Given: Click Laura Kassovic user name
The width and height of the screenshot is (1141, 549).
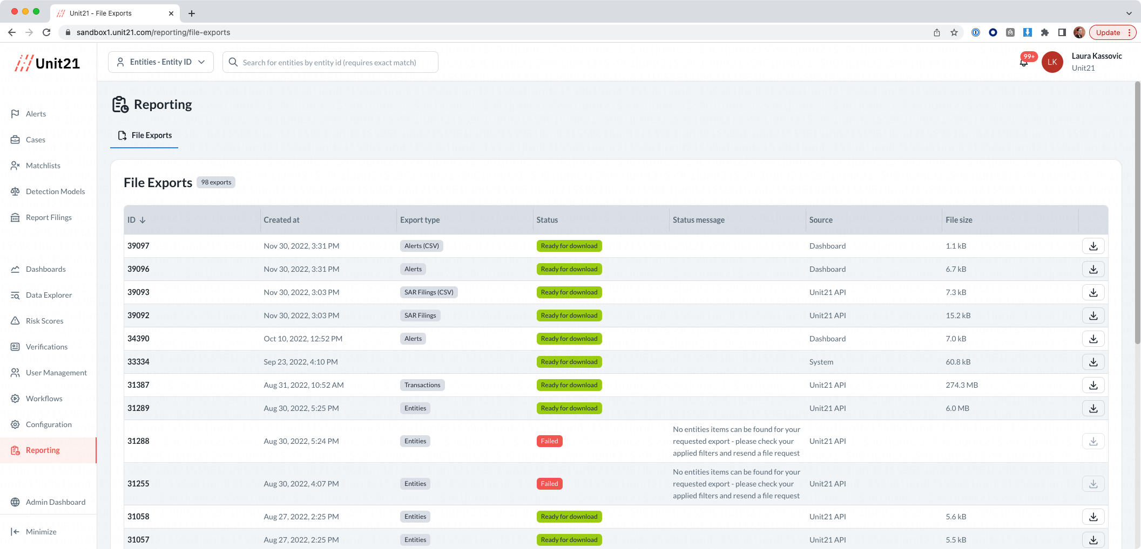Looking at the screenshot, I should (x=1097, y=56).
